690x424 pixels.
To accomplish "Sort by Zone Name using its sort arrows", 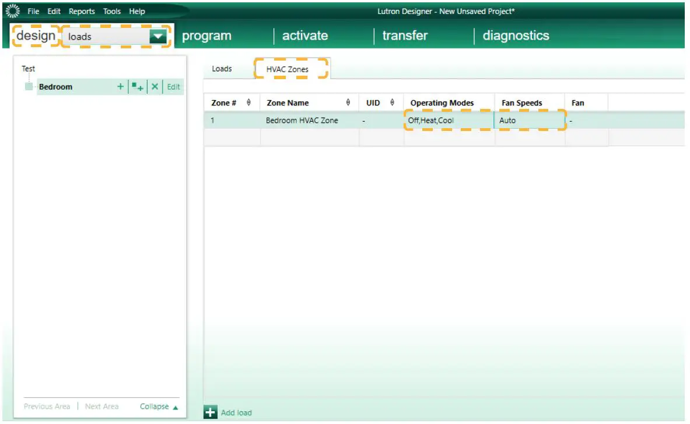I will click(348, 103).
